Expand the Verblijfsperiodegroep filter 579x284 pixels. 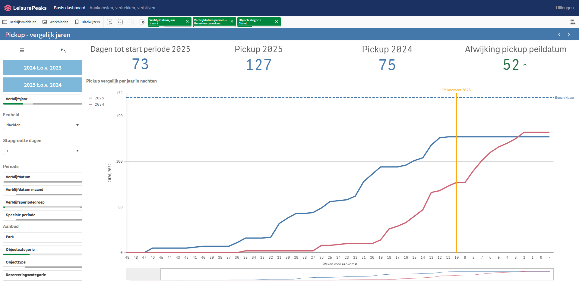point(43,202)
